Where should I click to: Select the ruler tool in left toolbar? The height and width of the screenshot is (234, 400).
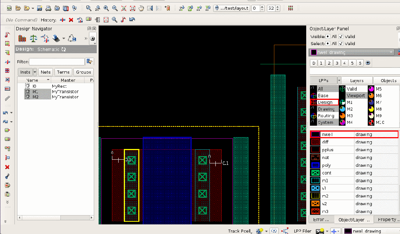(7, 98)
